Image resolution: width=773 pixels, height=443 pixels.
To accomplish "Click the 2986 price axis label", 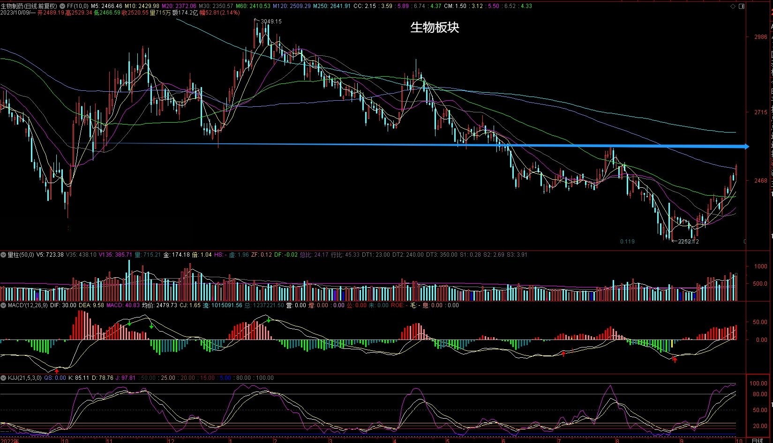I will point(761,37).
